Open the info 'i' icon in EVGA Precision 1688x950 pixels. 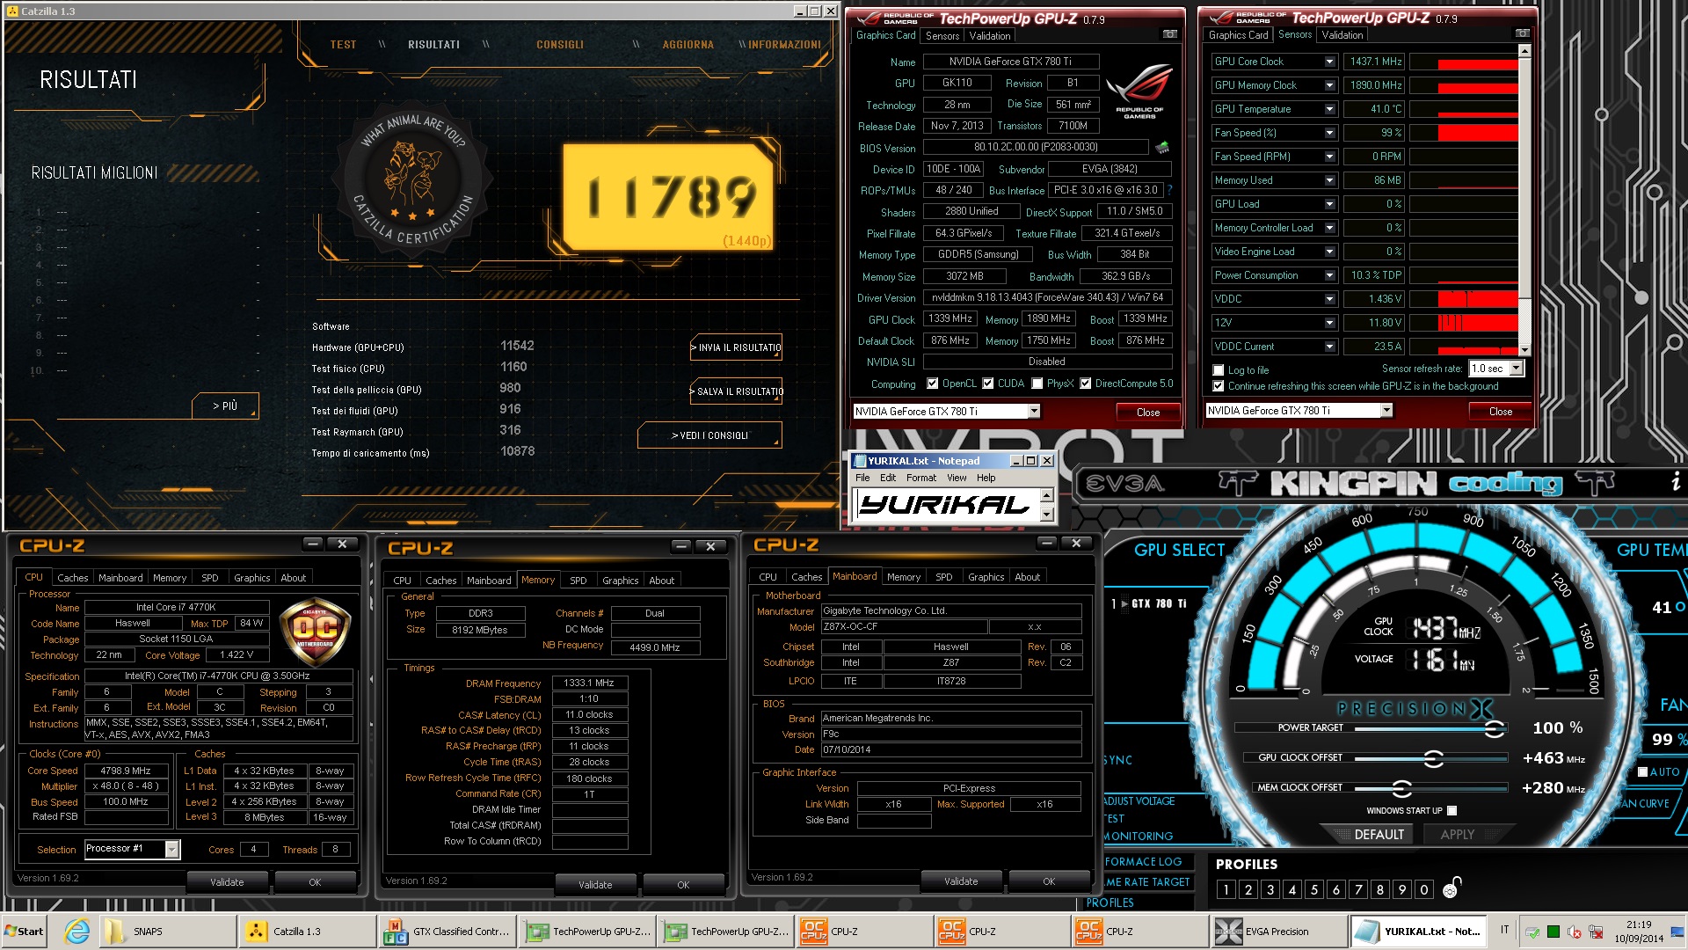coord(1676,481)
